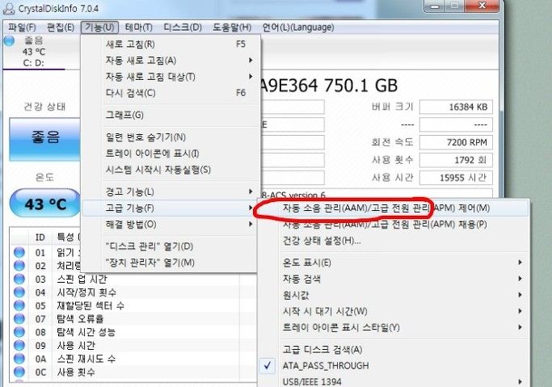Screen dimensions: 552x387
Task: Toggle 고급 디스크 검색(A) option
Action: point(394,350)
